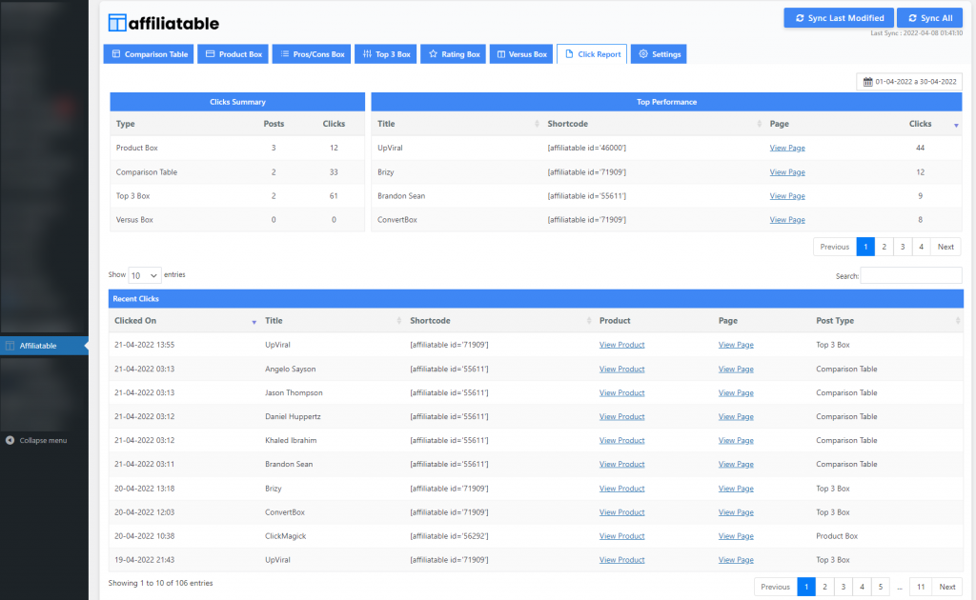The width and height of the screenshot is (976, 600).
Task: Open the Settings tab
Action: point(659,54)
